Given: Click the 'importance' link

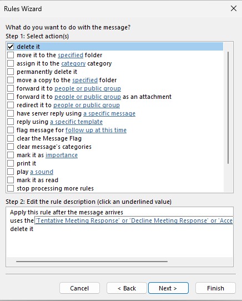Looking at the screenshot, I should (x=62, y=155).
